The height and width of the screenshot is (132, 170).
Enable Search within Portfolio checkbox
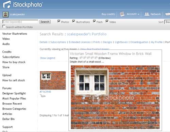pyautogui.click(x=4, y=26)
